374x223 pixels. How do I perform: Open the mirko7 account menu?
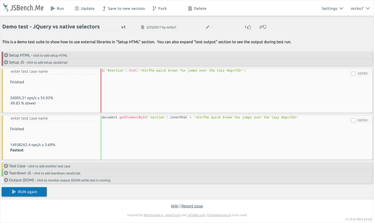coord(360,9)
